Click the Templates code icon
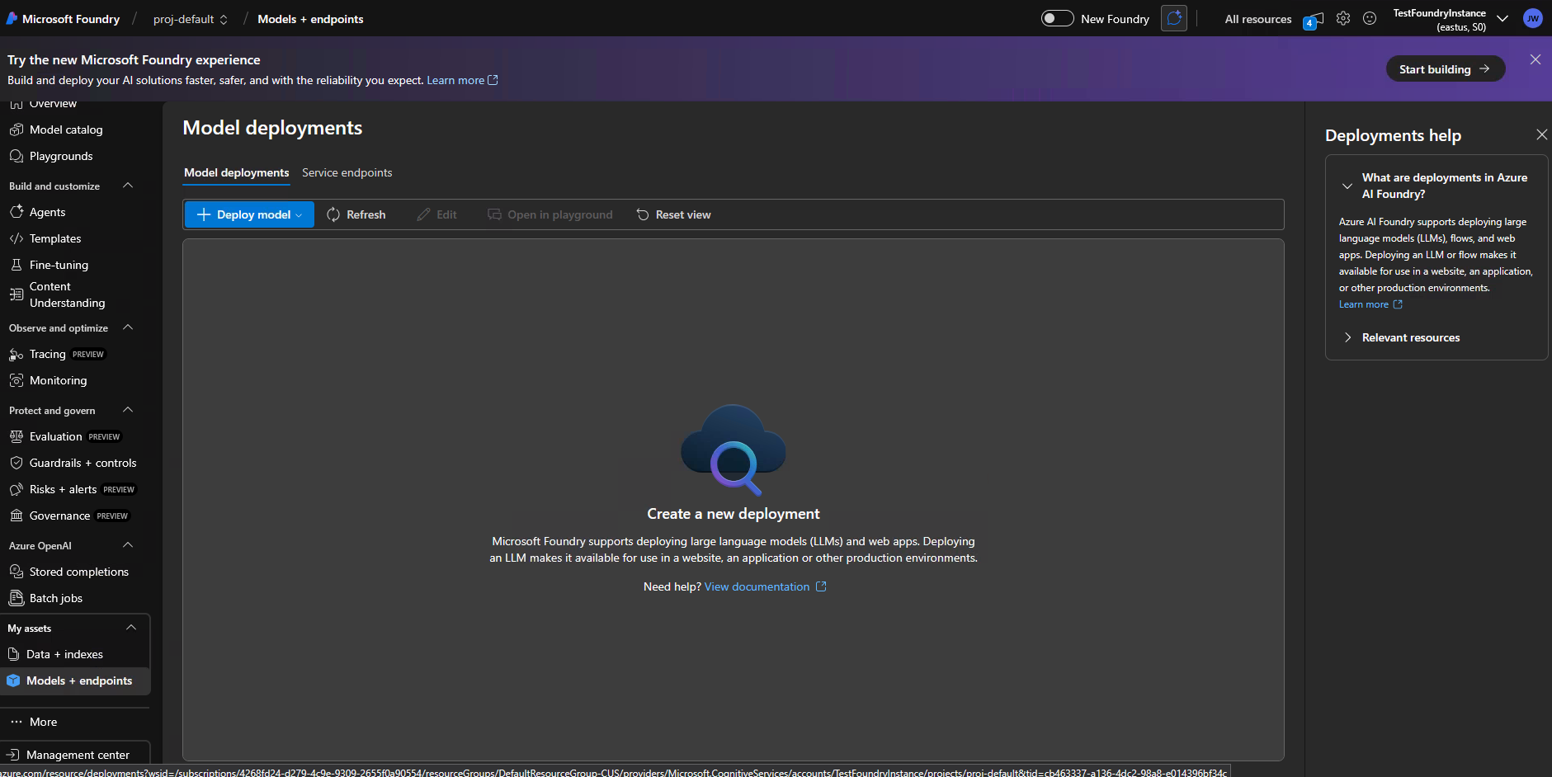This screenshot has height=777, width=1552. 17,238
